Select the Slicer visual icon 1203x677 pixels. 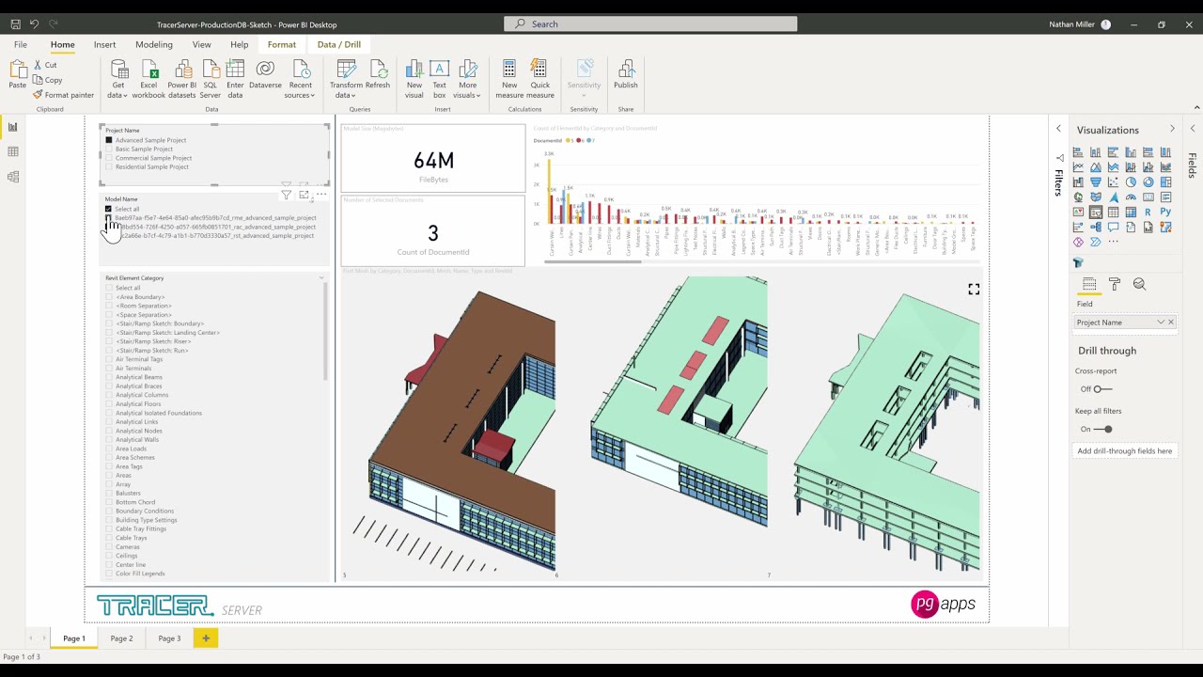pyautogui.click(x=1096, y=213)
